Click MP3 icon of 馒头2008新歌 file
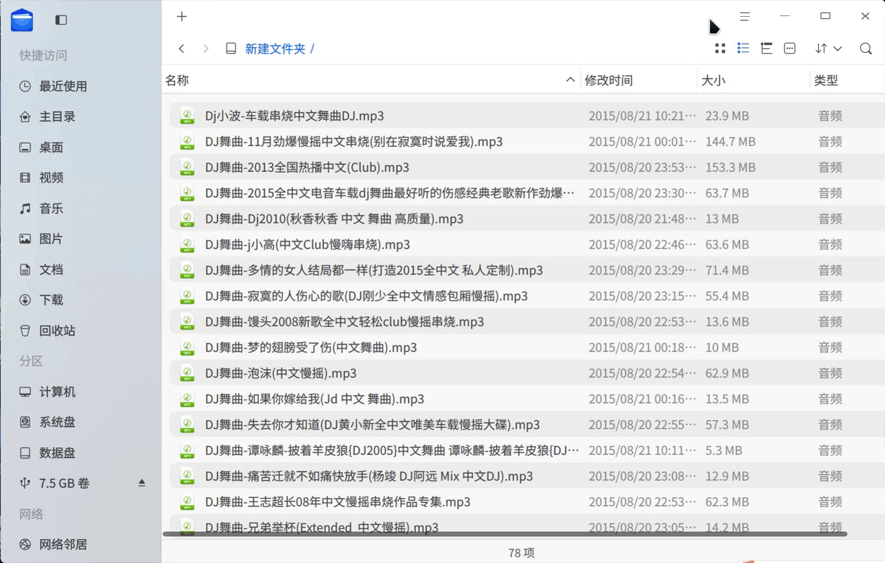Image resolution: width=885 pixels, height=563 pixels. 187,322
